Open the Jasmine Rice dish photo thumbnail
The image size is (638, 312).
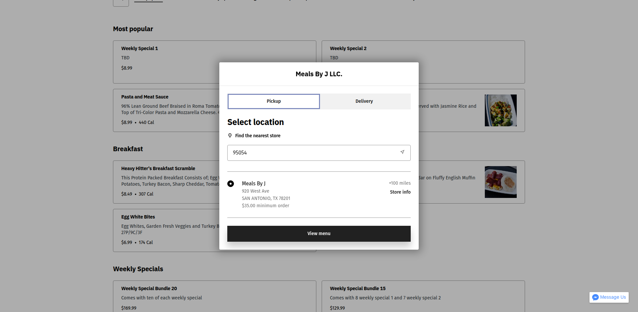coord(500,110)
